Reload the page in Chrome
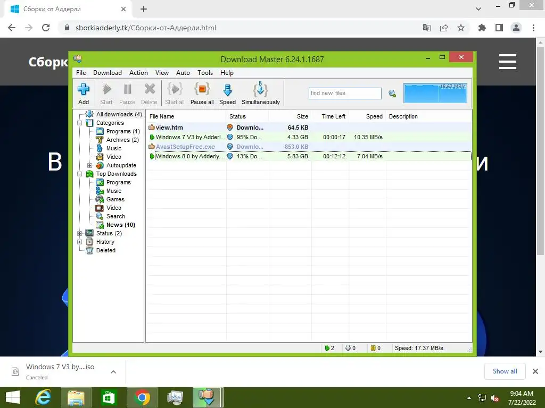Screen dimensions: 545x408 (46, 28)
